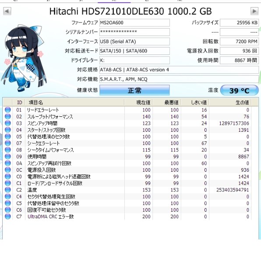This screenshot has width=261, height=256.
Task: Select the 代替処理保留中のセクタ数 row
Action: pyautogui.click(x=127, y=203)
